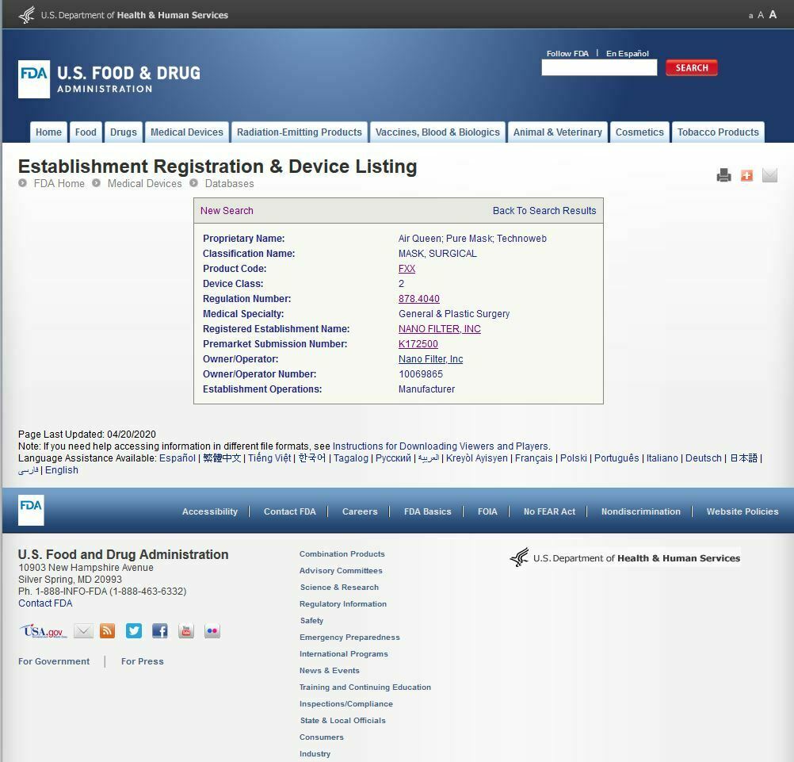This screenshot has height=762, width=794.
Task: Click the orange plus share icon
Action: click(x=746, y=175)
